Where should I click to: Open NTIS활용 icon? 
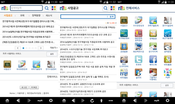[168, 59]
